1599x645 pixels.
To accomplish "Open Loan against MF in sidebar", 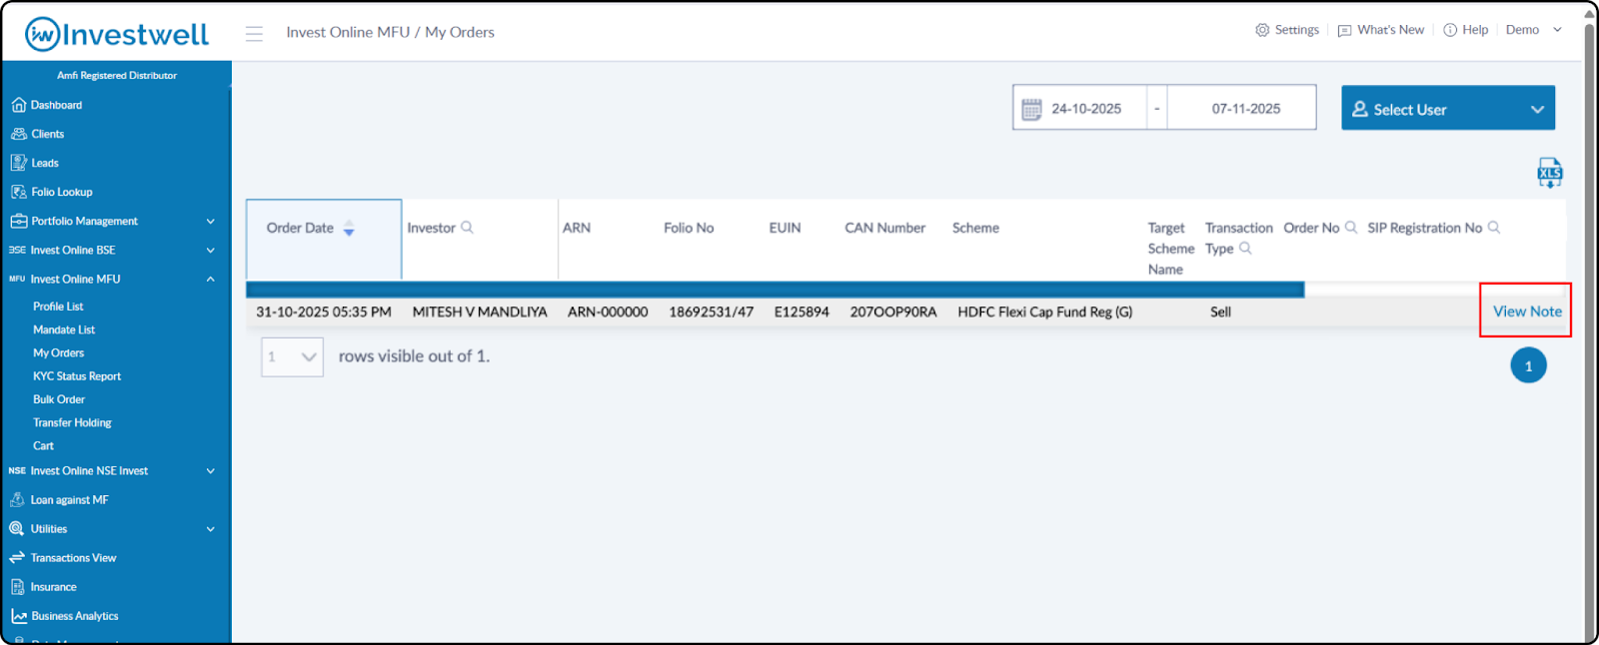I will (x=69, y=500).
